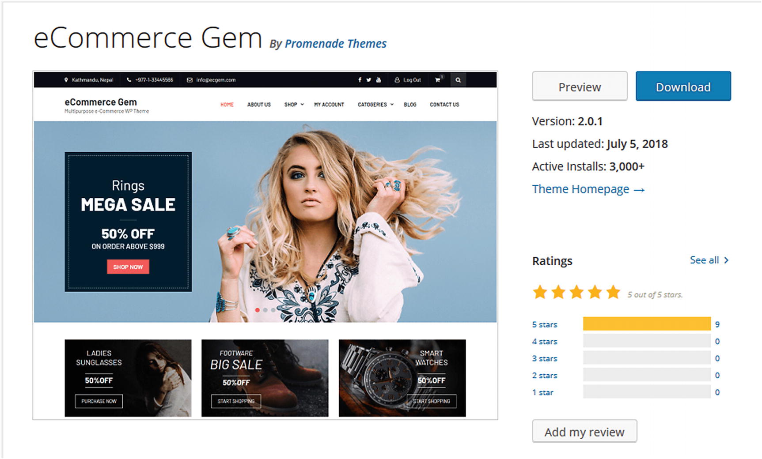
Task: Click the location pin icon beside Kathmandu
Action: click(66, 80)
